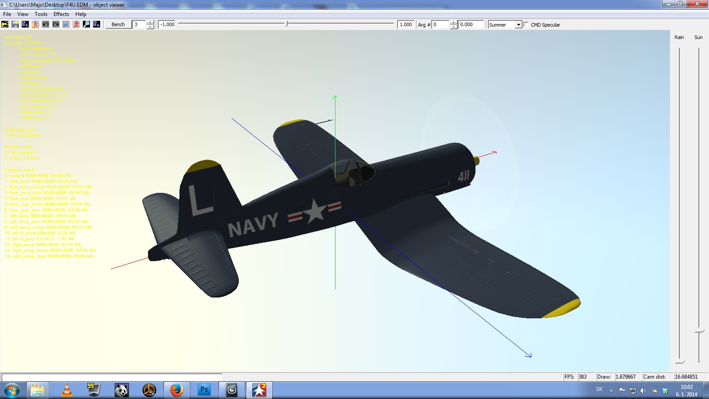Click the magnifier search toolbar icon
Viewport: 709px width, 399px height.
click(86, 24)
